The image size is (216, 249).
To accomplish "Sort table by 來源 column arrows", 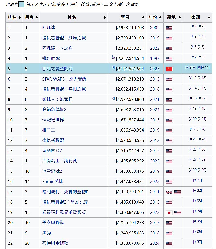I will point(209,17).
